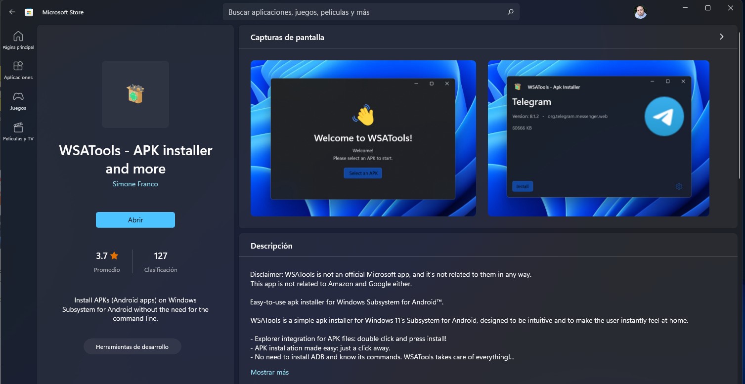Open the Welcome to WSATools screenshot

(x=363, y=138)
